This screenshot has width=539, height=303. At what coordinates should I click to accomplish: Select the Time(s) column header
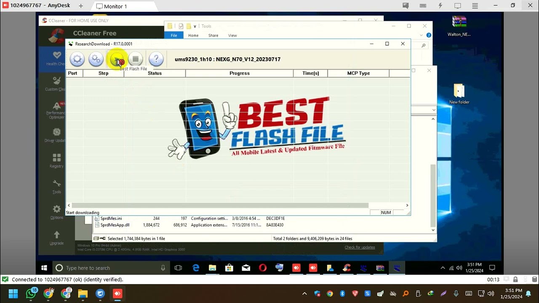point(310,73)
